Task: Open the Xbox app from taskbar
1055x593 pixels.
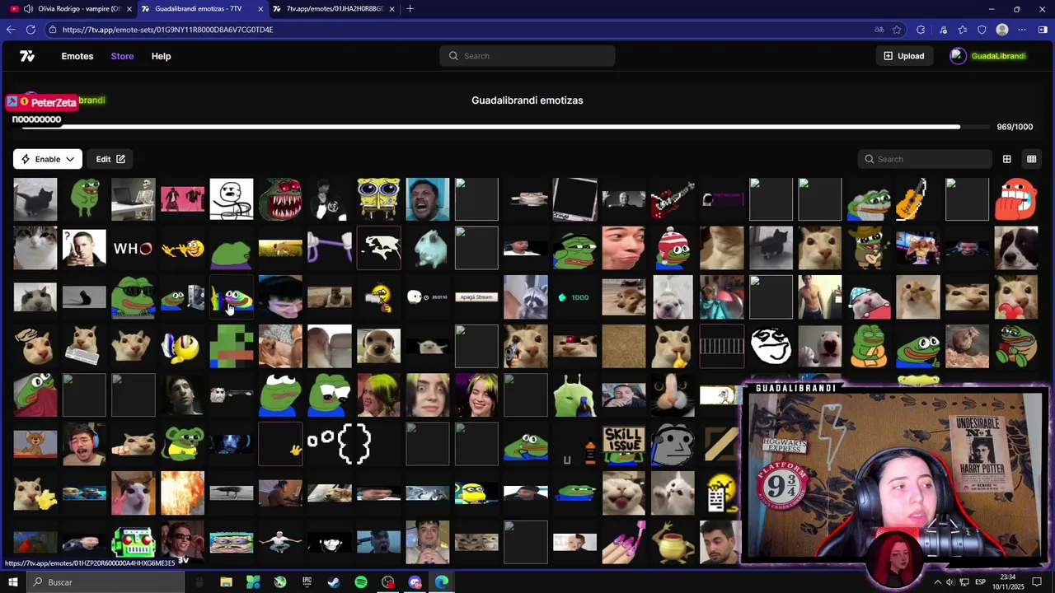Action: tap(280, 582)
